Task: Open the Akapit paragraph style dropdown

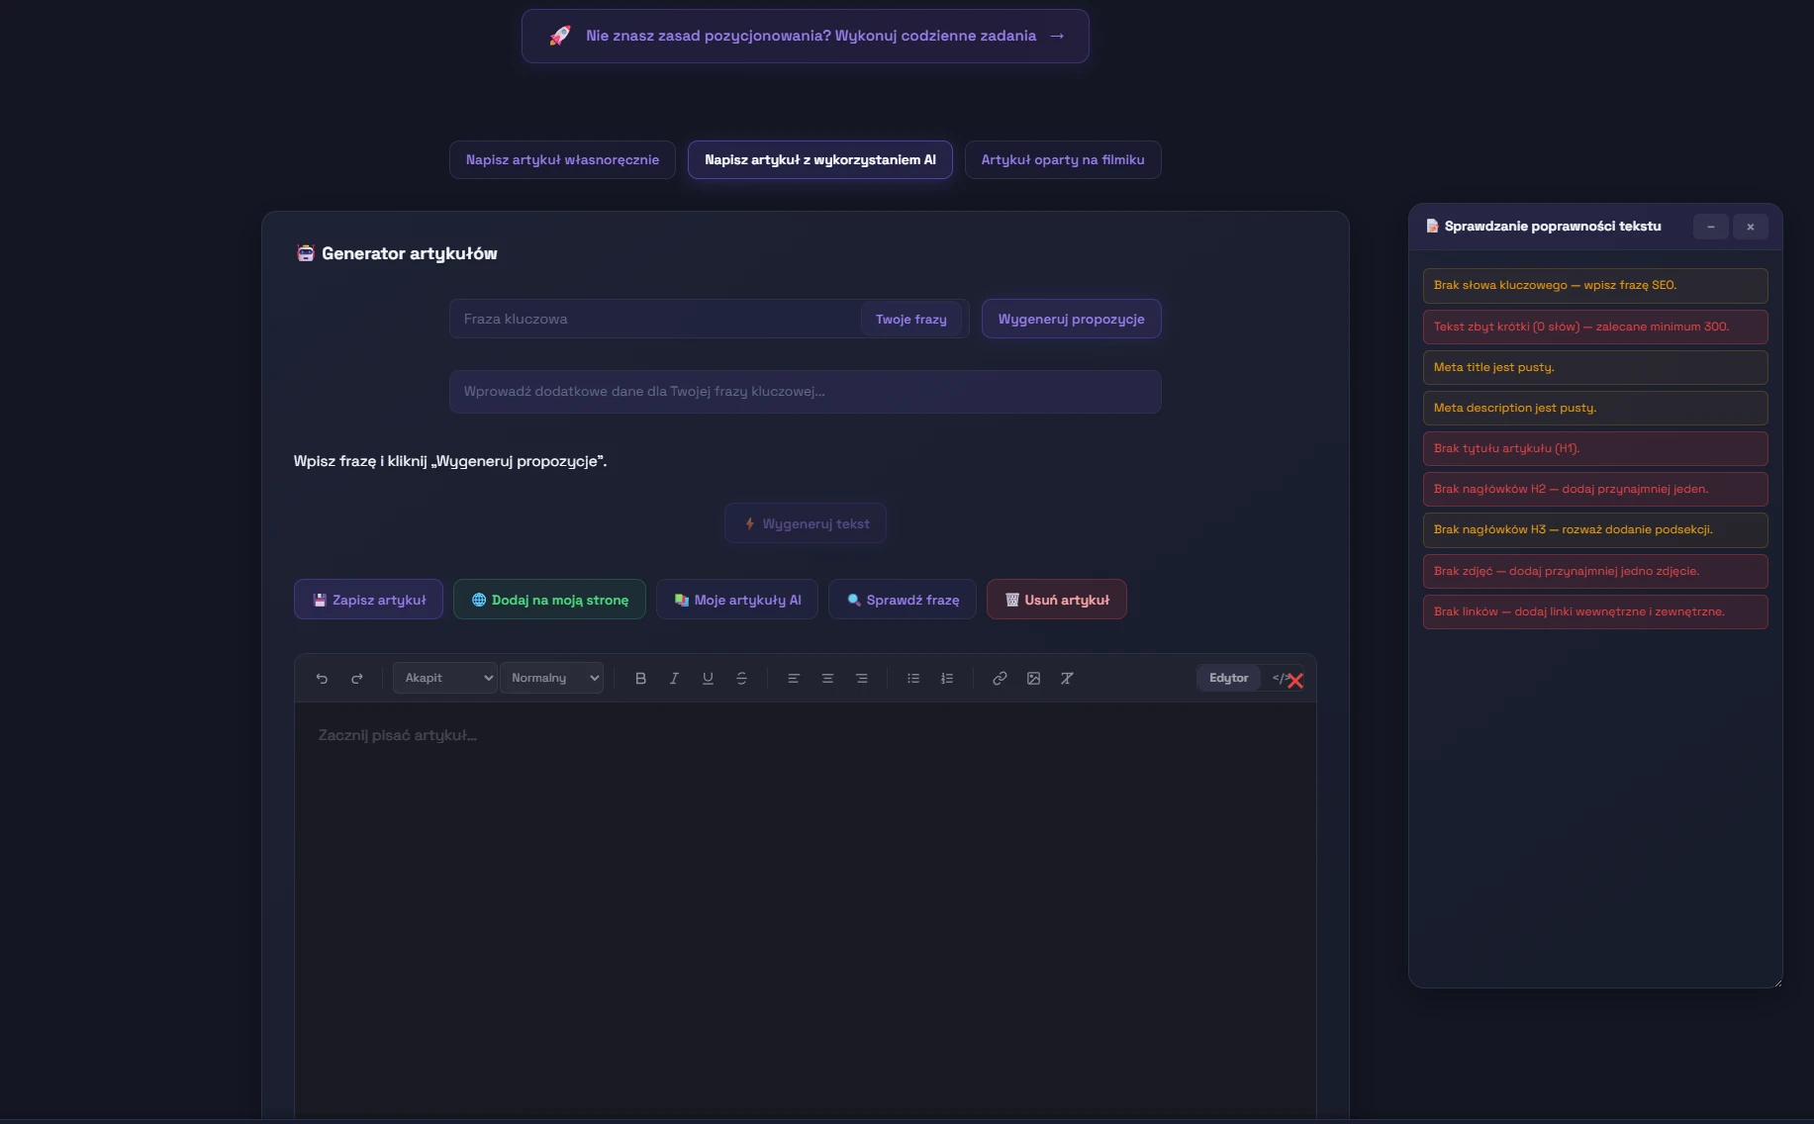Action: point(445,678)
